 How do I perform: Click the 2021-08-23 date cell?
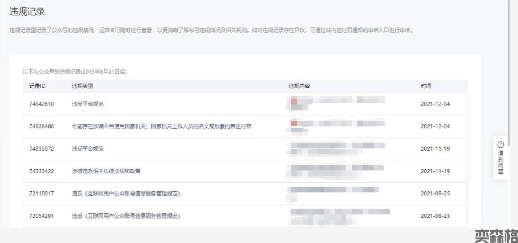(435, 216)
